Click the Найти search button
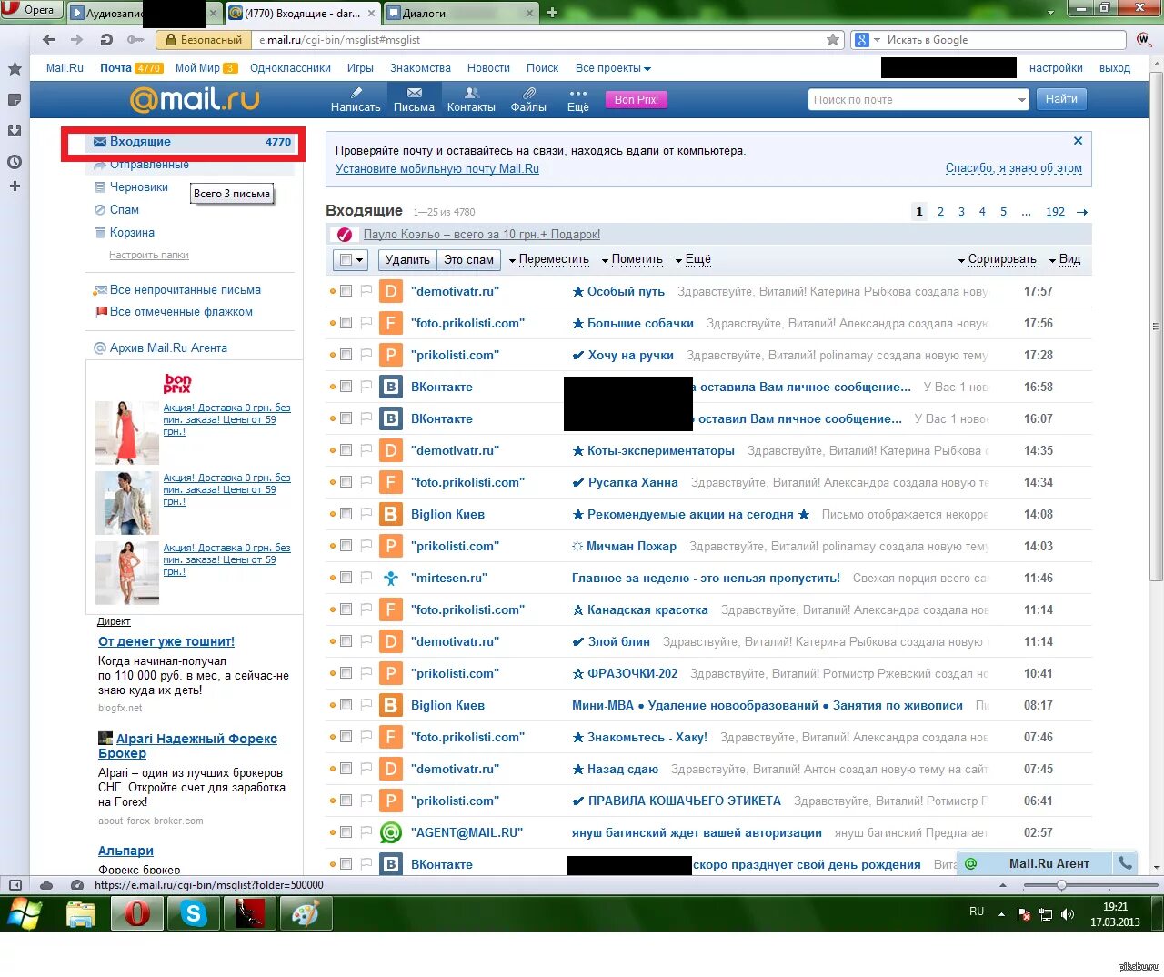This screenshot has height=977, width=1164. point(1060,99)
